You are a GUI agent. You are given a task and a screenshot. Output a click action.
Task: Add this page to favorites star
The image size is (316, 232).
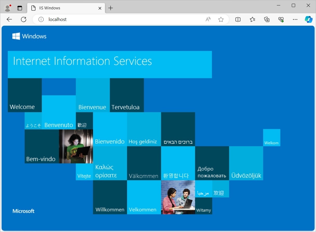221,19
